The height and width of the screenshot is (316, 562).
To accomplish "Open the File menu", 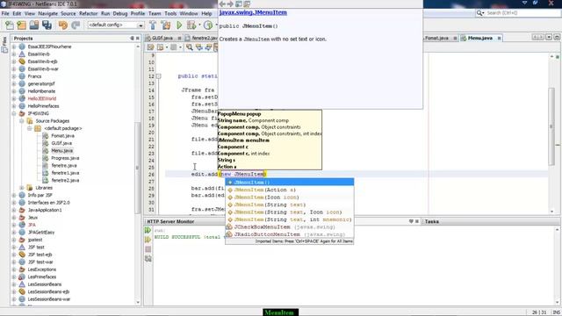I will pos(5,14).
